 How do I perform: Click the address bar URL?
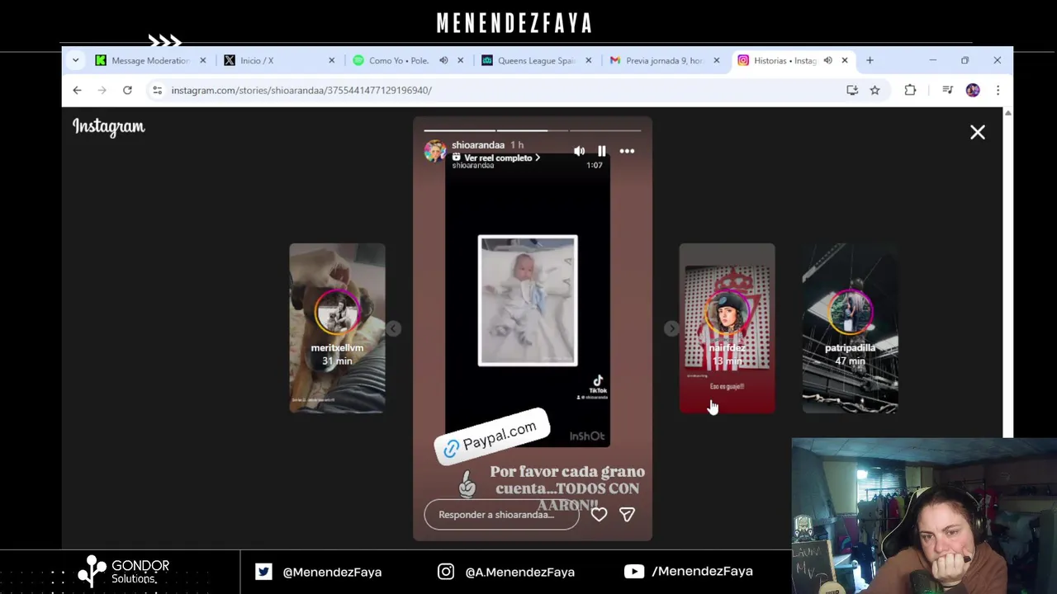[x=301, y=90]
